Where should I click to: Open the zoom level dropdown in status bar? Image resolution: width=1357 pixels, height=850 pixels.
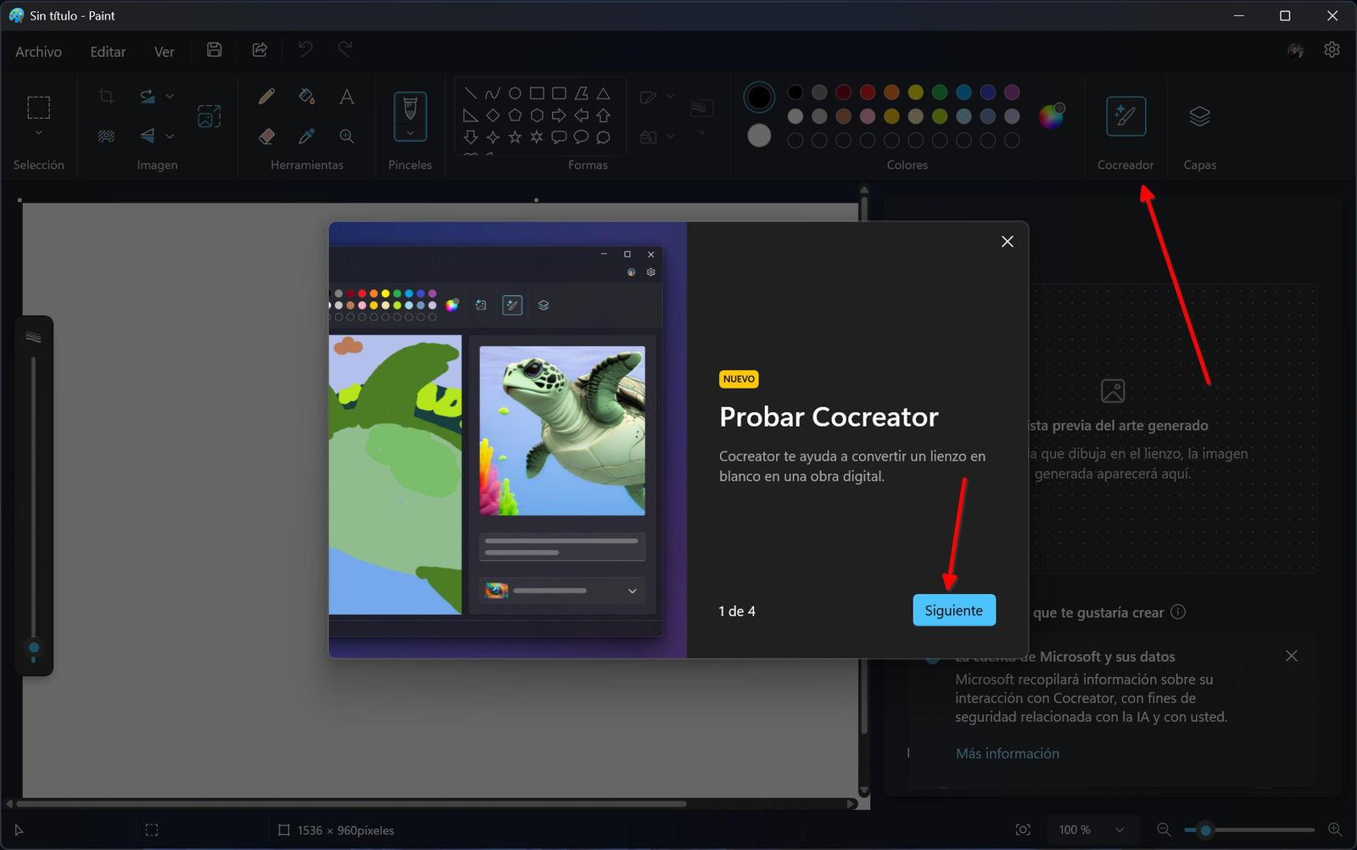click(1092, 830)
